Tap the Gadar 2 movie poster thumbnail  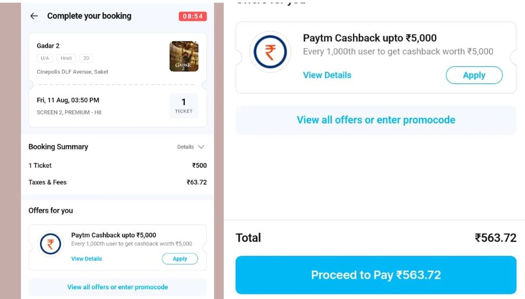[184, 56]
